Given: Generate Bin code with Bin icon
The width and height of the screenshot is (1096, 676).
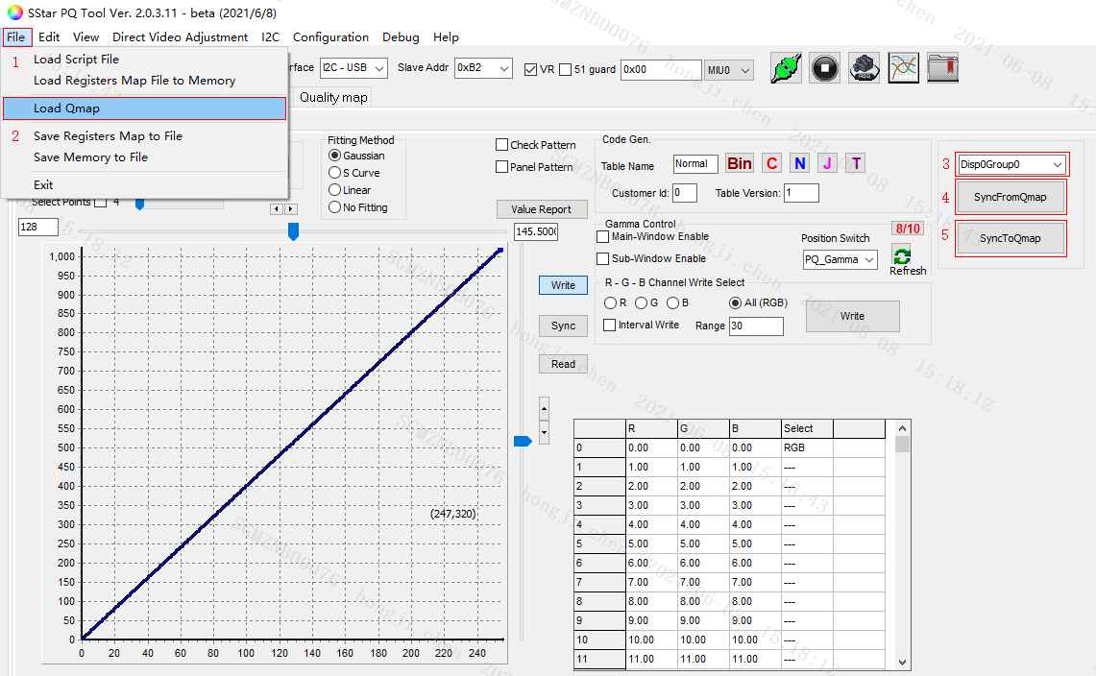Looking at the screenshot, I should point(740,163).
